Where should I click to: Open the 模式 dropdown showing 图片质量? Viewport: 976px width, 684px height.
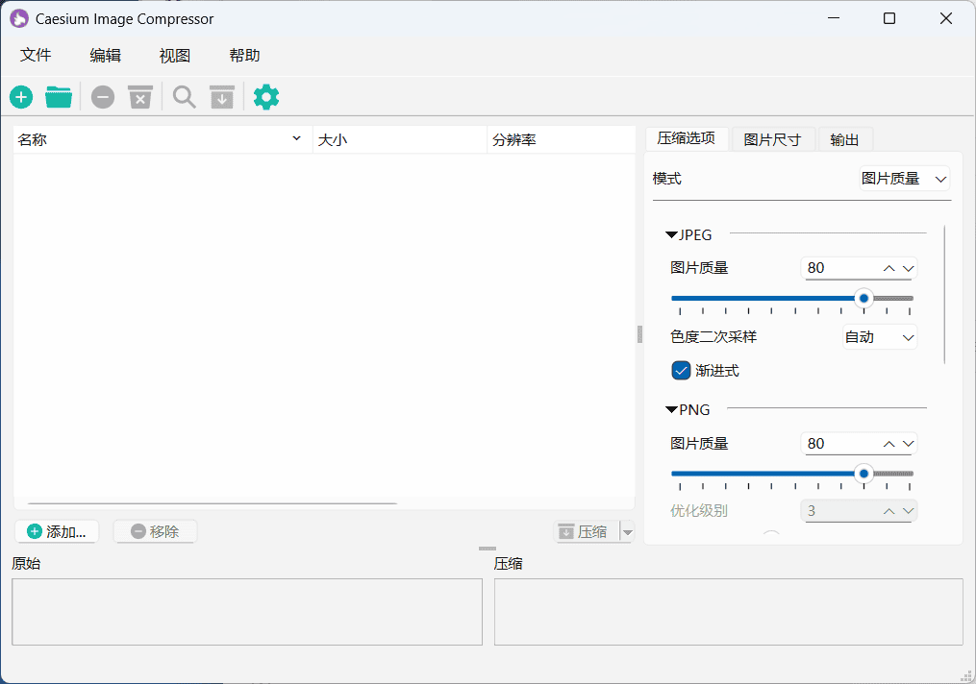pos(905,179)
